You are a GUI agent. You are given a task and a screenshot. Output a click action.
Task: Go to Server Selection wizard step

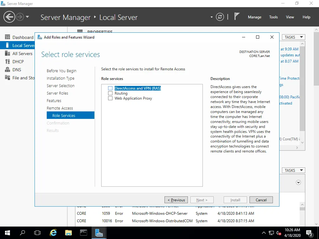61,86
